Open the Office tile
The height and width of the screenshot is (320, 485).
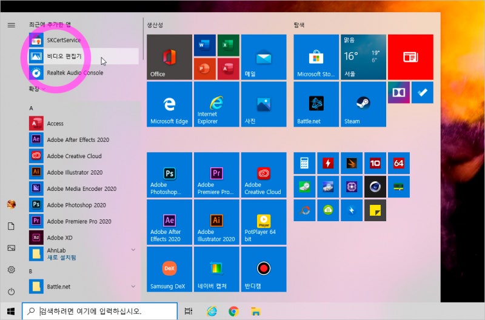pyautogui.click(x=169, y=57)
